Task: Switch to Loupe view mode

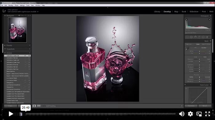Action: pos(34,106)
